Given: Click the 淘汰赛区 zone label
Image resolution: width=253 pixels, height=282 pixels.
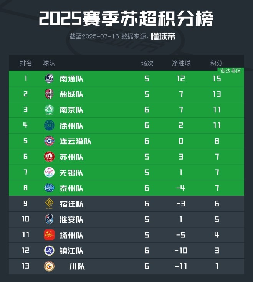Looking at the screenshot, I should pos(231,71).
